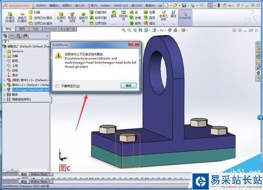Switch to the 办公室产品 tab

pos(68,29)
